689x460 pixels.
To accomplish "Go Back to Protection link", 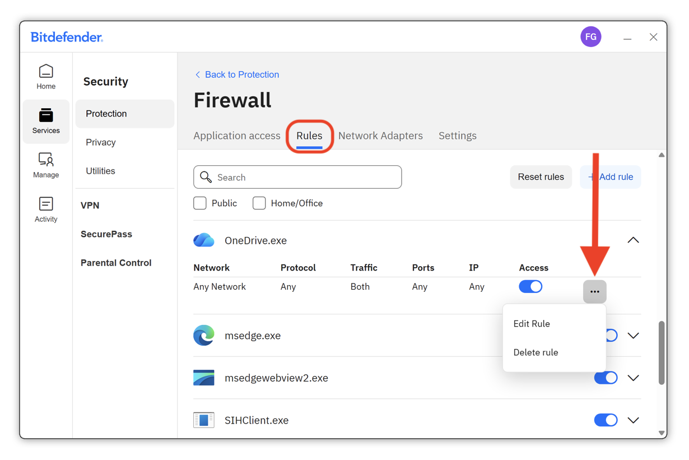I will click(242, 75).
